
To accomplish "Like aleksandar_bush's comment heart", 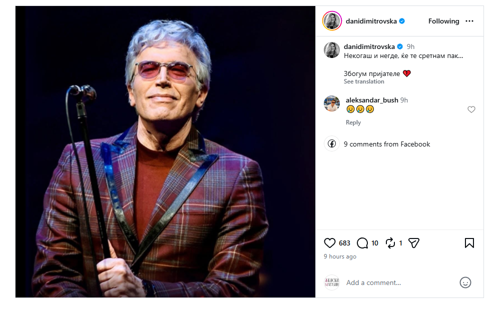I will pyautogui.click(x=471, y=109).
